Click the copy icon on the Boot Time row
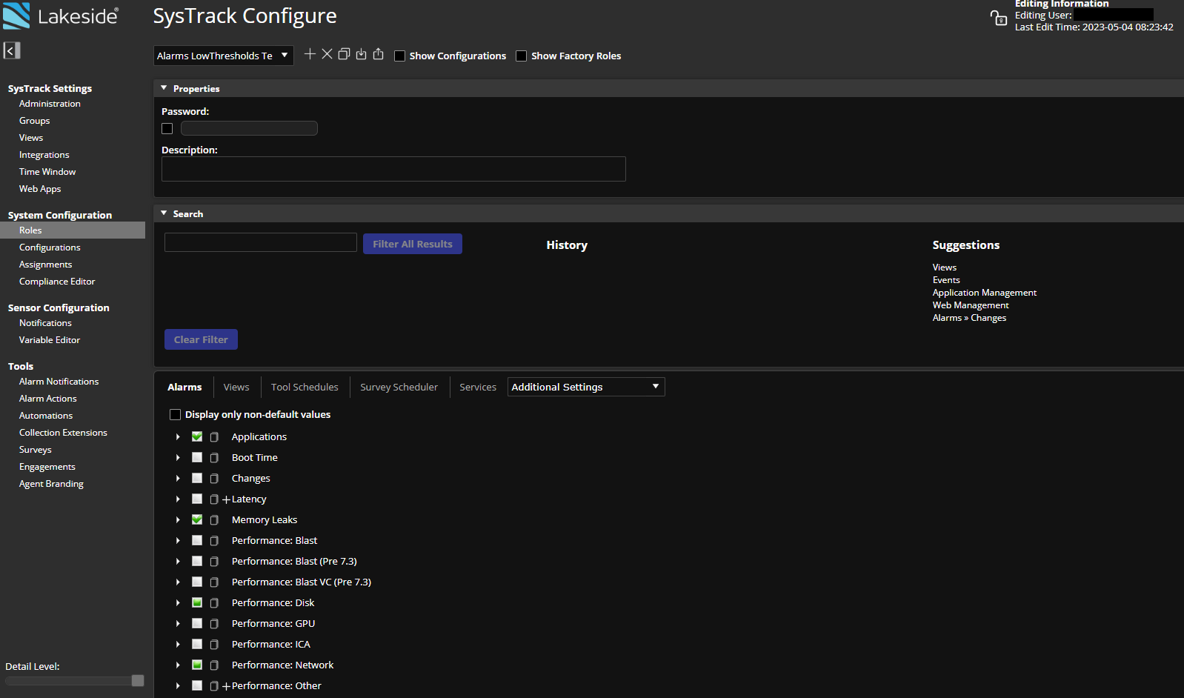 coord(214,458)
